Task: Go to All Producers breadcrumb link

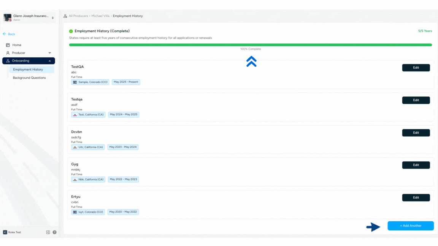Action: tap(78, 16)
